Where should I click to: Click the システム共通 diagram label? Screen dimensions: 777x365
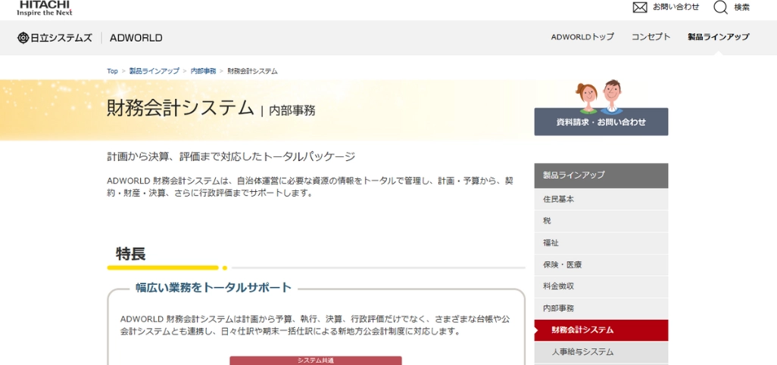[316, 360]
